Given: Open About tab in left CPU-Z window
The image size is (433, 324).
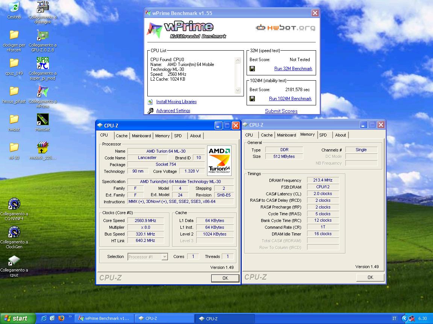Looking at the screenshot, I should pos(195,136).
